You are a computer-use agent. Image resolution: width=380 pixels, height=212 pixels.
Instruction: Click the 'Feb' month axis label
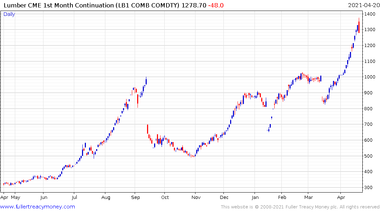(282, 198)
